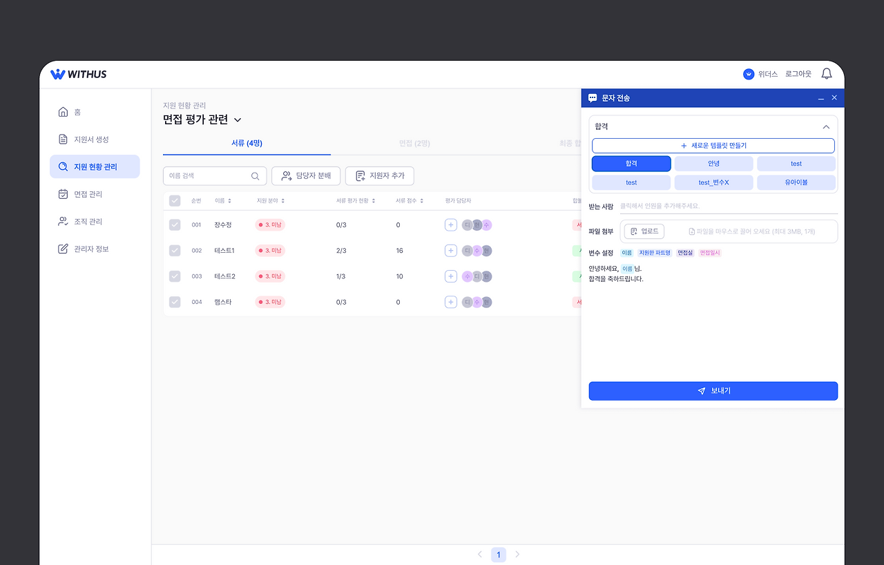884x565 pixels.
Task: Open the 위더스 profile icon
Action: [x=749, y=74]
